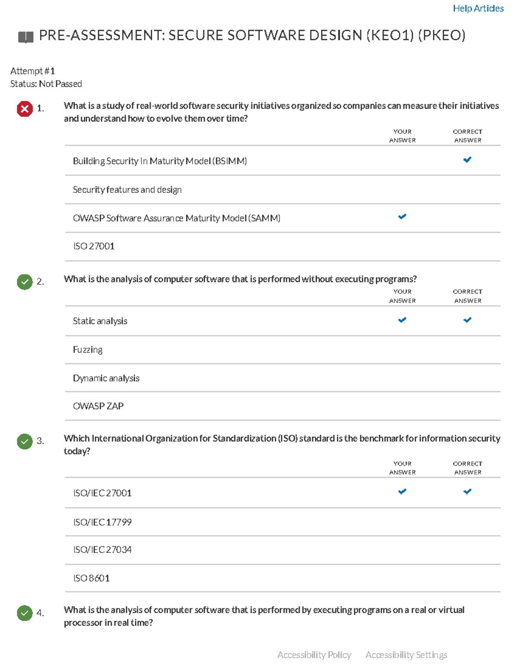Select the Fuzzing answer row
Viewport: 517px width, 669px height.
[x=87, y=349]
